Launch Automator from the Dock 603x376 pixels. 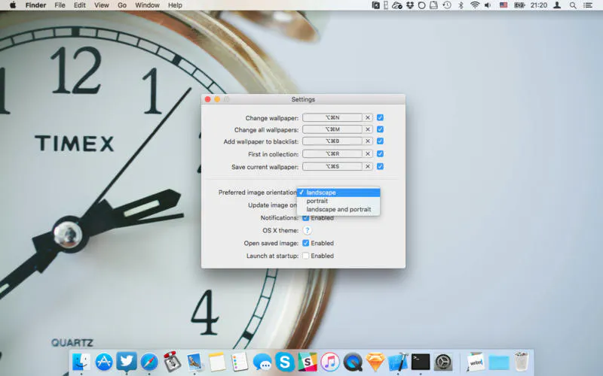(x=172, y=362)
